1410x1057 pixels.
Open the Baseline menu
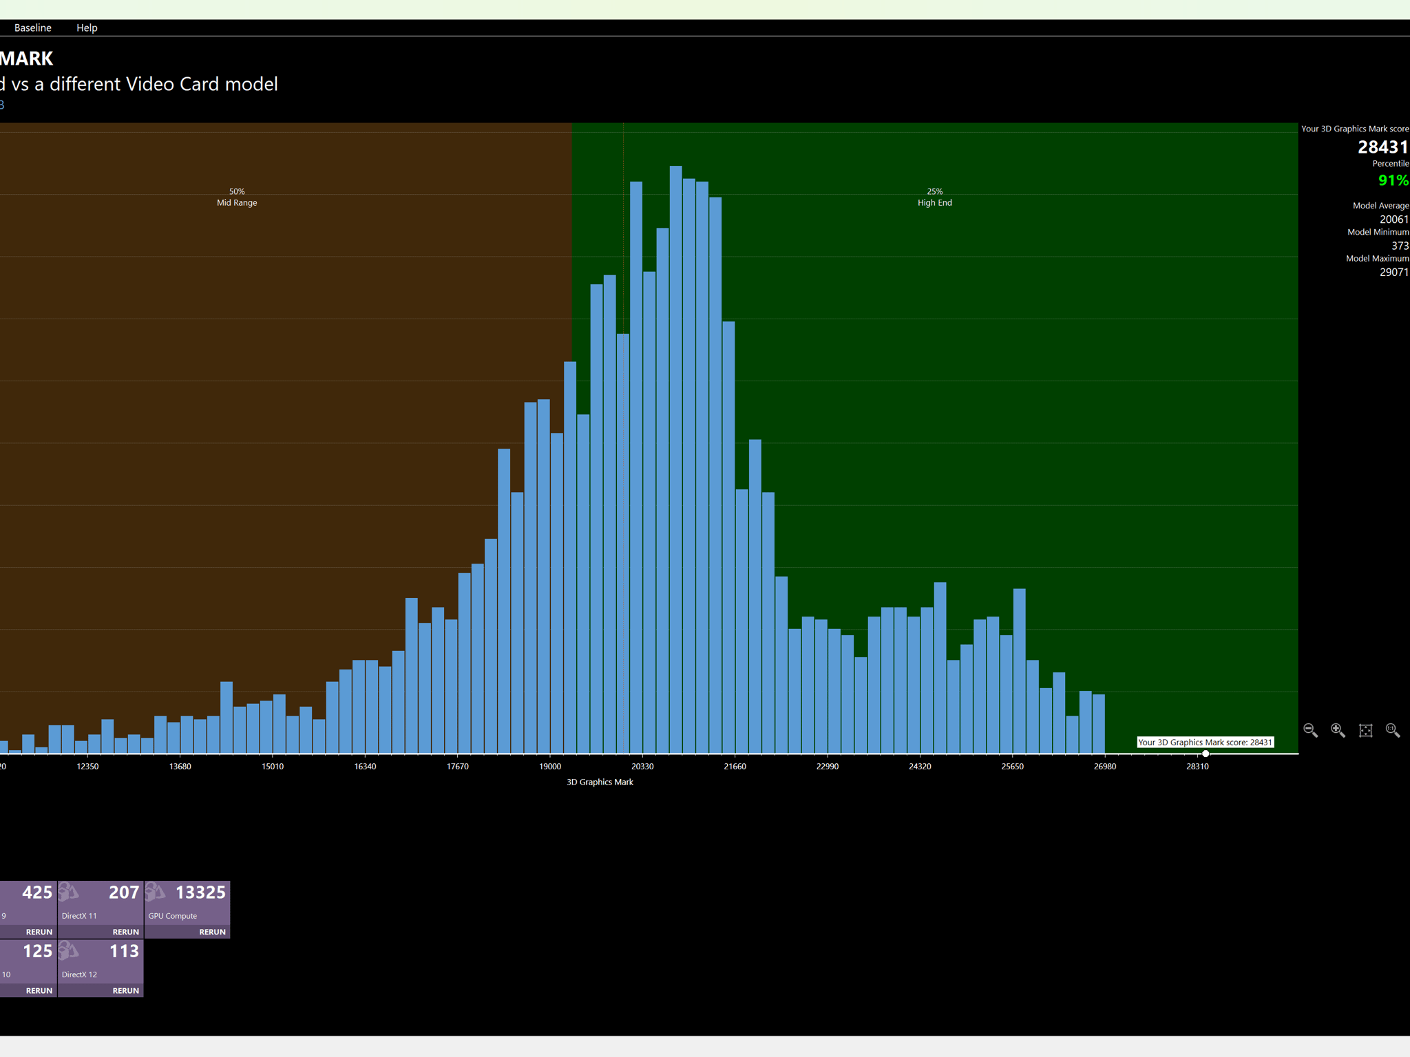33,28
